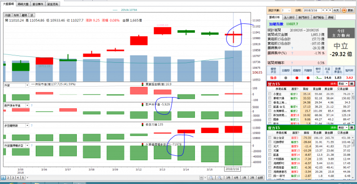Go to next date with right arrow
The height and width of the screenshot is (184, 357).
coord(330,10)
